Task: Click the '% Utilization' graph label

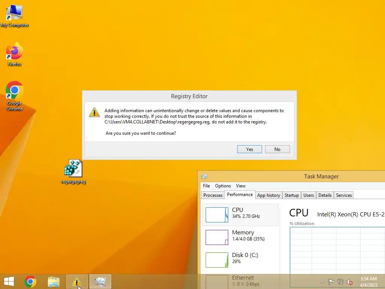Action: coord(302,224)
